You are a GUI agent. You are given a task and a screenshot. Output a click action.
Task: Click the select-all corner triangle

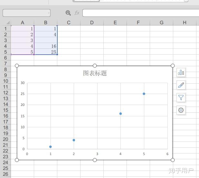click(8, 23)
